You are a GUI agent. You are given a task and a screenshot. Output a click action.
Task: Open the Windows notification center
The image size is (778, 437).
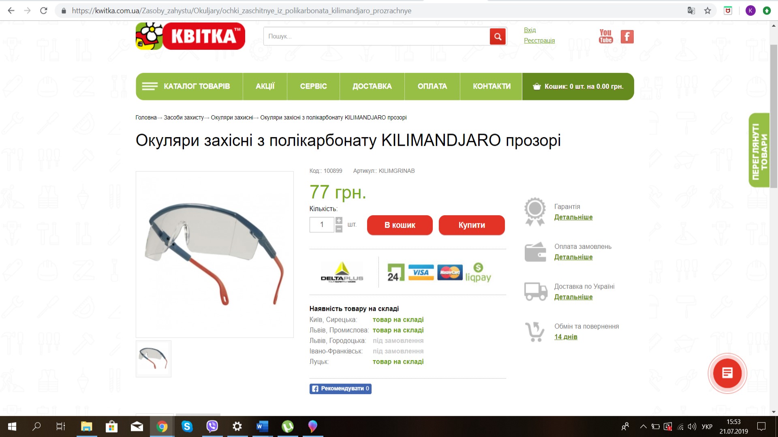(762, 426)
